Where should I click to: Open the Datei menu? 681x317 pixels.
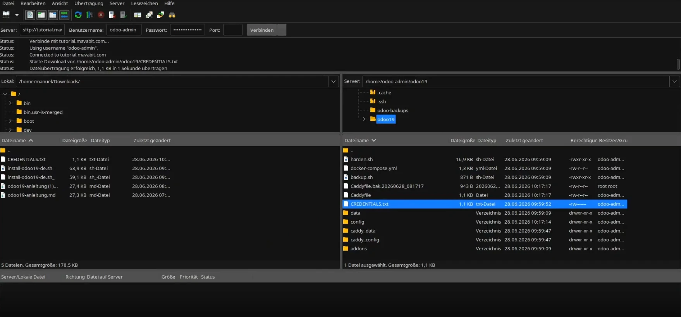8,3
